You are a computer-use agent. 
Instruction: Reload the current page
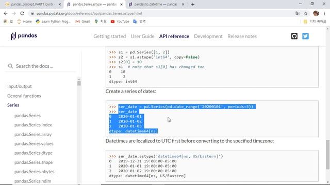click(x=22, y=13)
